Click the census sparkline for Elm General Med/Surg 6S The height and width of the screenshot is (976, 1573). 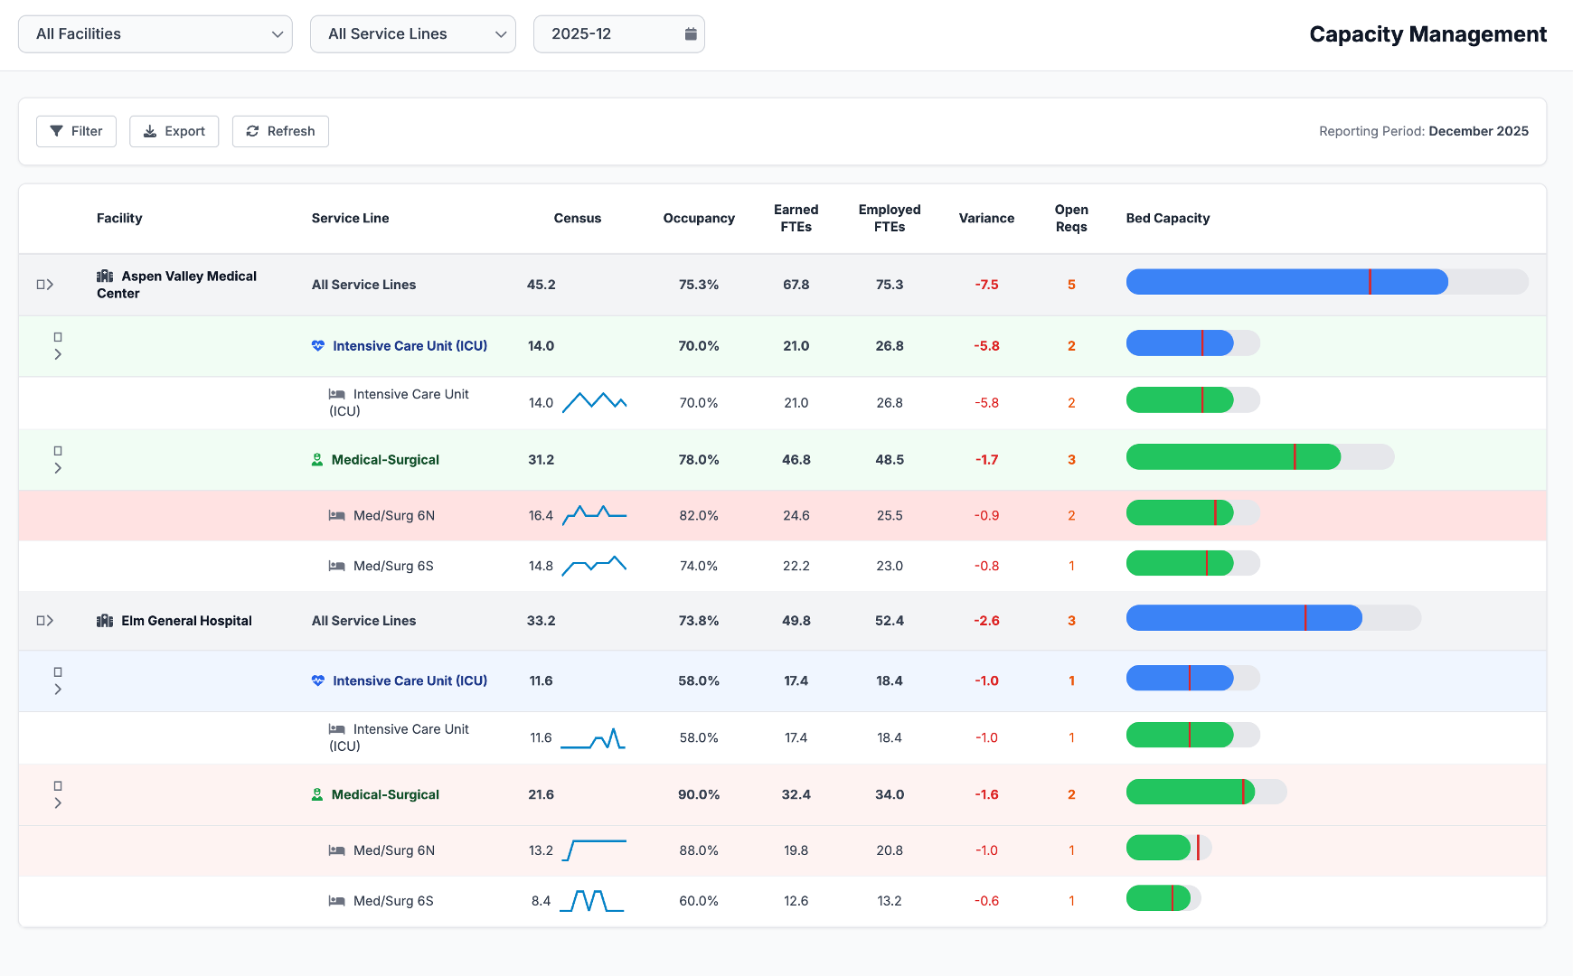pyautogui.click(x=592, y=901)
